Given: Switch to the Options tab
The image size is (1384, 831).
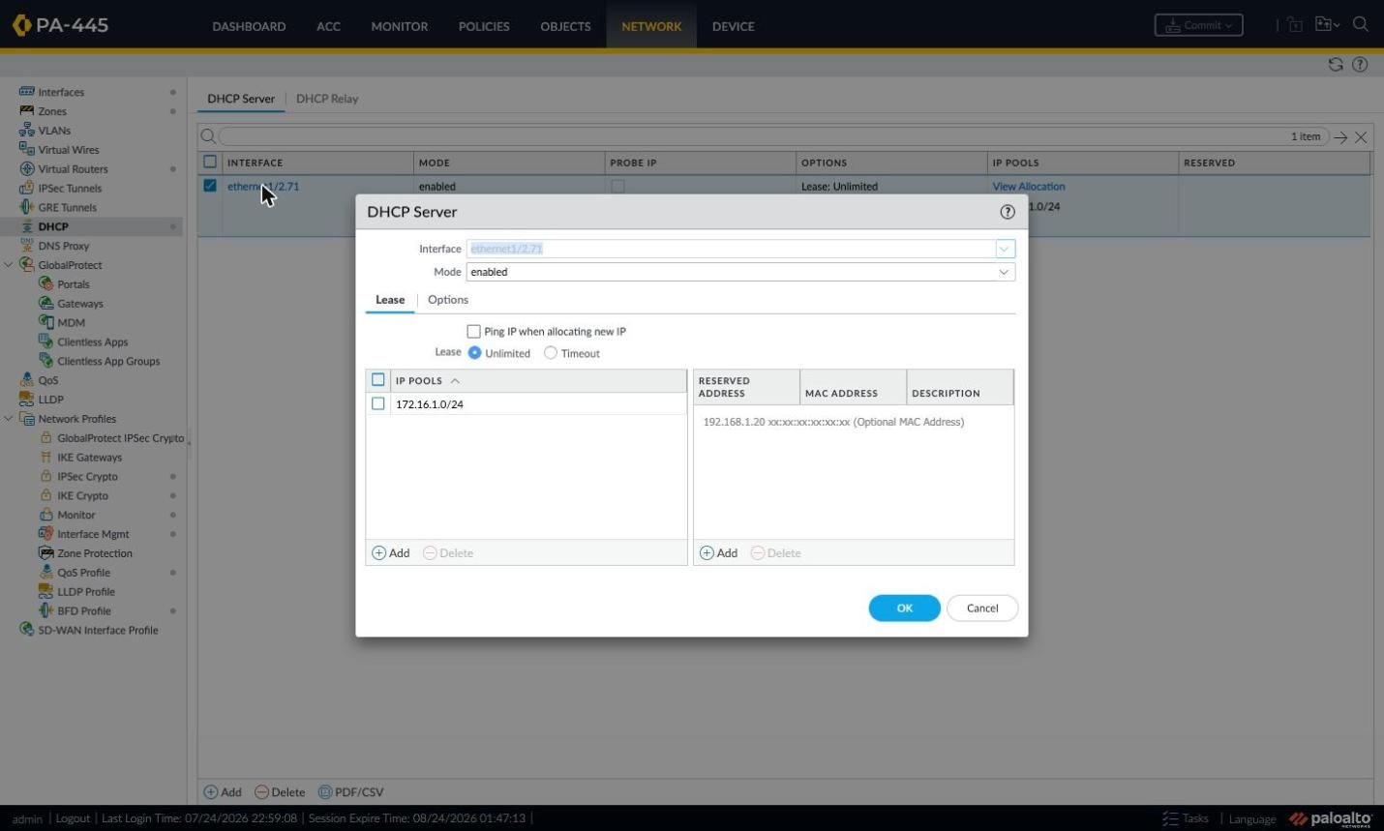Looking at the screenshot, I should point(448,300).
